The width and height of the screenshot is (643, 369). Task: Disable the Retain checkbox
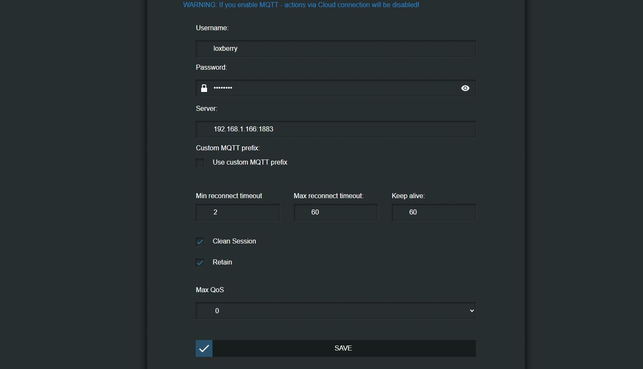point(200,263)
